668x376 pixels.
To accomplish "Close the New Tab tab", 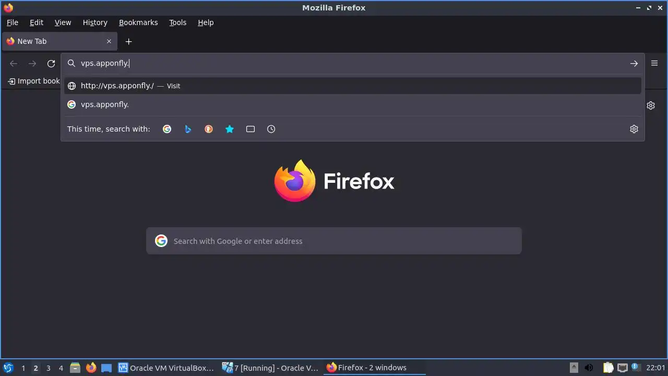I will coord(109,41).
